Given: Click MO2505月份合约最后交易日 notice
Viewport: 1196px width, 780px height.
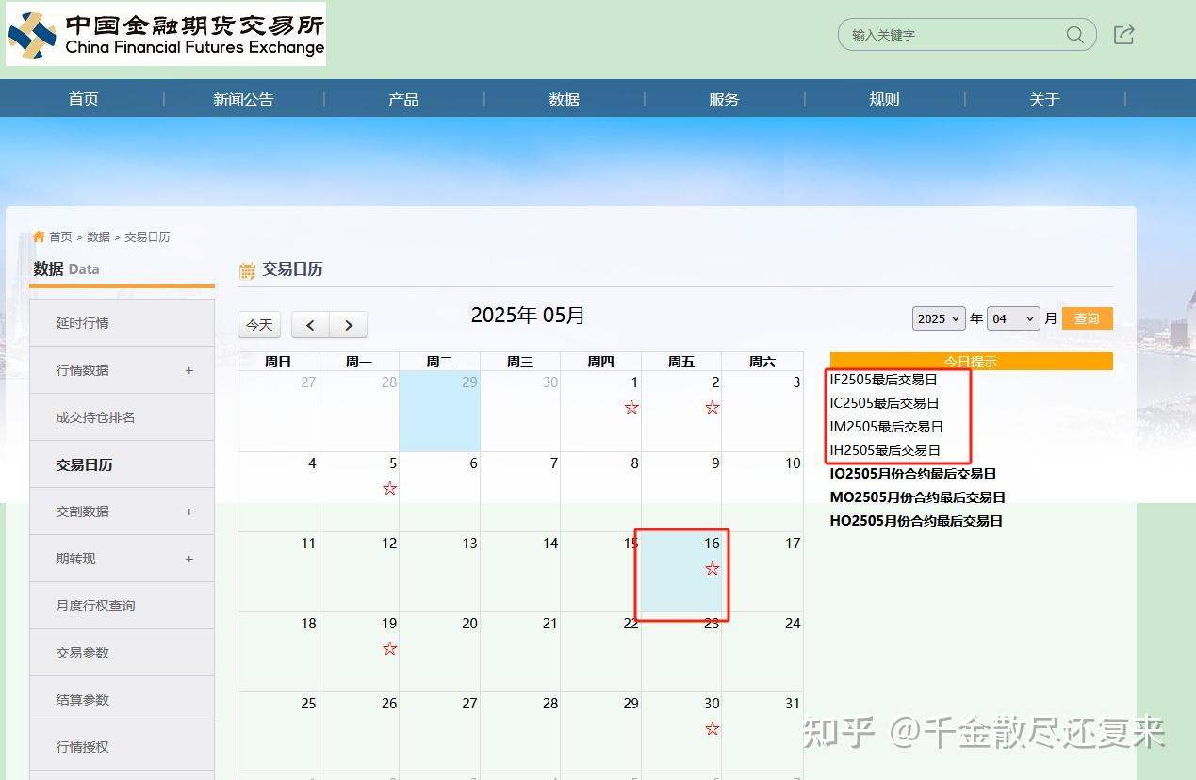Looking at the screenshot, I should [x=918, y=497].
